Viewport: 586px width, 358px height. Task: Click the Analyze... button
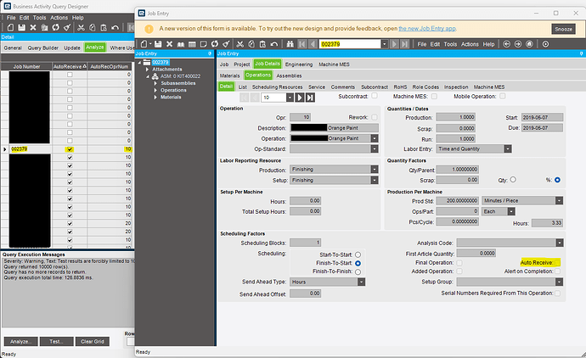[21, 342]
